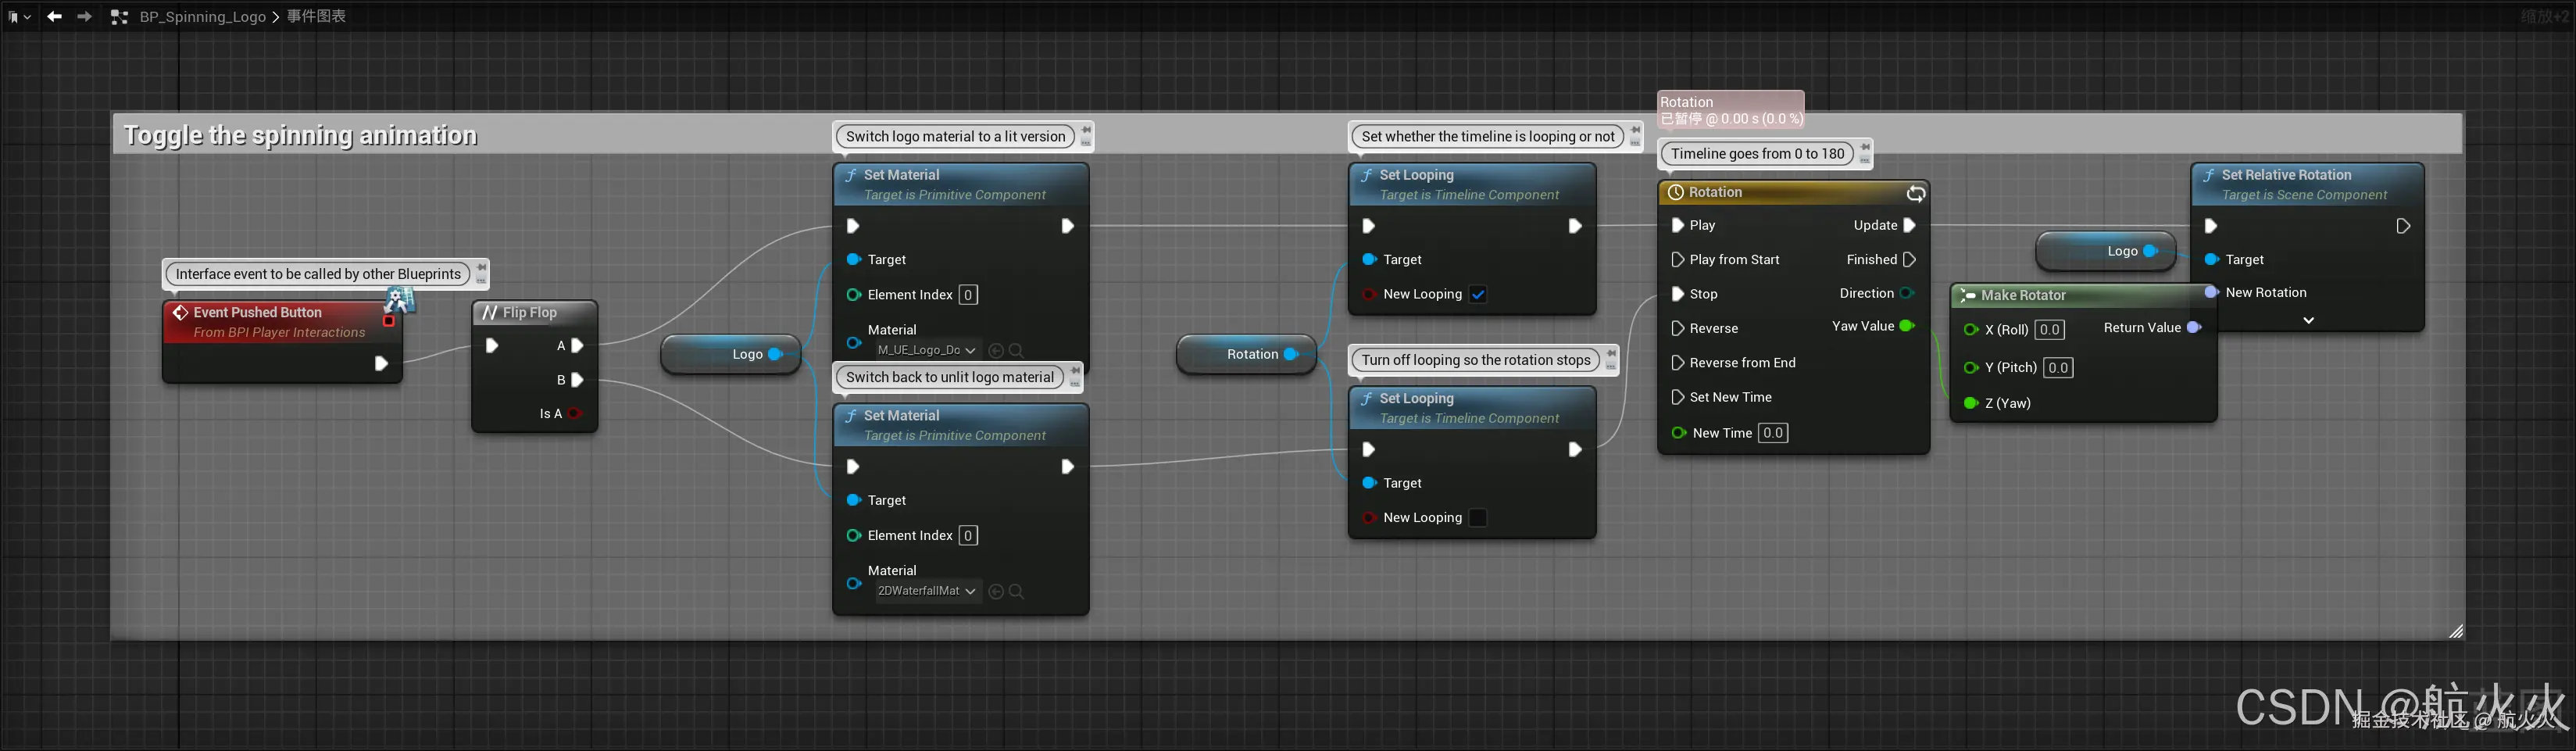Browse to 2DWaterfallMat in content browser

click(1016, 592)
